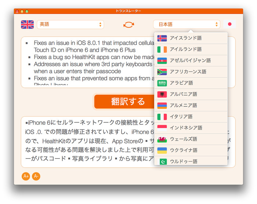The image size is (257, 204).
Task: Click the Ireland flag in the list
Action: [162, 50]
